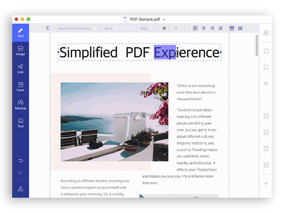Screen dimensions: 284x213
Task: Open the thumbnails grid view
Action: tap(266, 33)
